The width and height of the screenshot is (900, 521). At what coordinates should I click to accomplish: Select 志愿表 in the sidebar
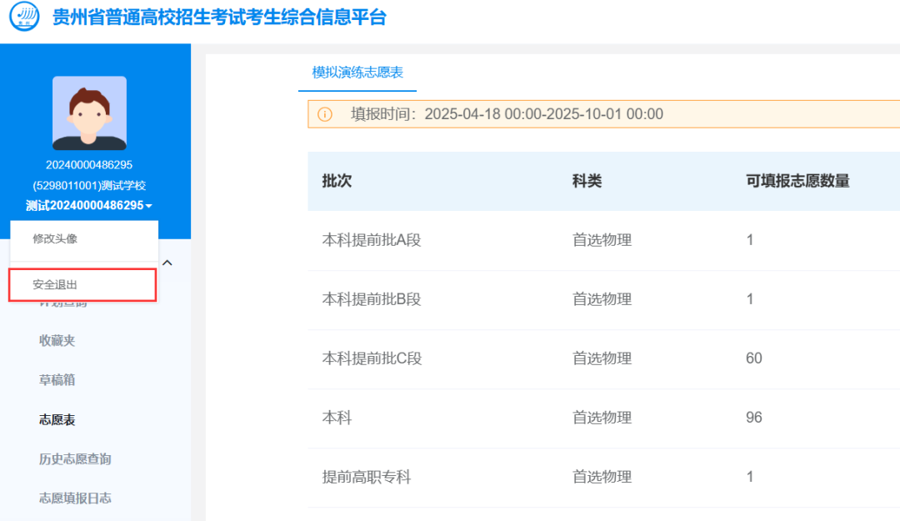(56, 419)
